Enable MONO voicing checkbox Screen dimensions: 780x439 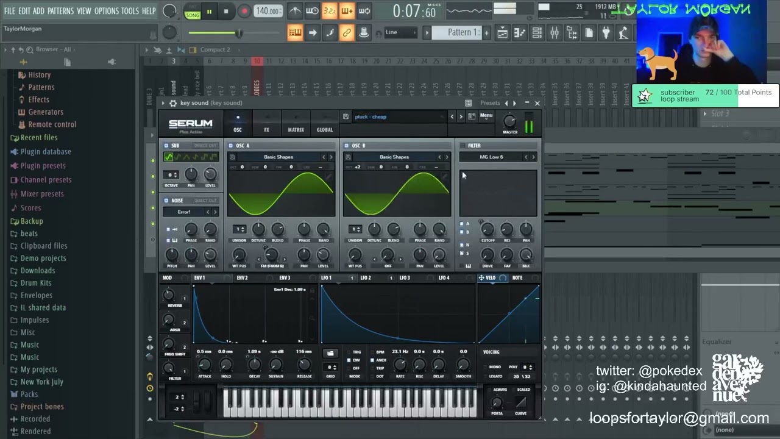[x=486, y=367]
